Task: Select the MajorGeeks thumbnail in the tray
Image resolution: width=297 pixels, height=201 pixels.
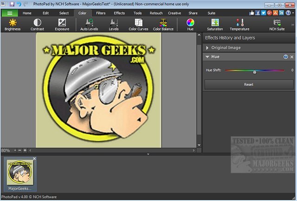Action: pyautogui.click(x=20, y=174)
